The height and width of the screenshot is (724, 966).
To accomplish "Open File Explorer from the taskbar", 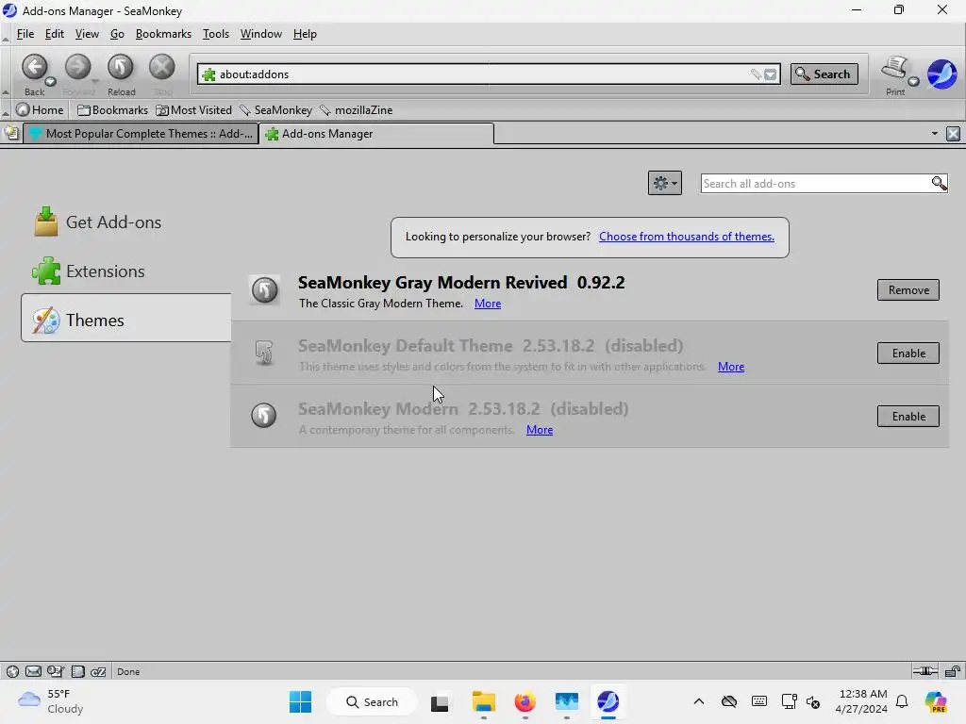I will (x=484, y=701).
